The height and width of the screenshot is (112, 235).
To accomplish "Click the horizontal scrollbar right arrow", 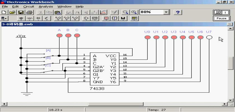I will pyautogui.click(x=224, y=104).
